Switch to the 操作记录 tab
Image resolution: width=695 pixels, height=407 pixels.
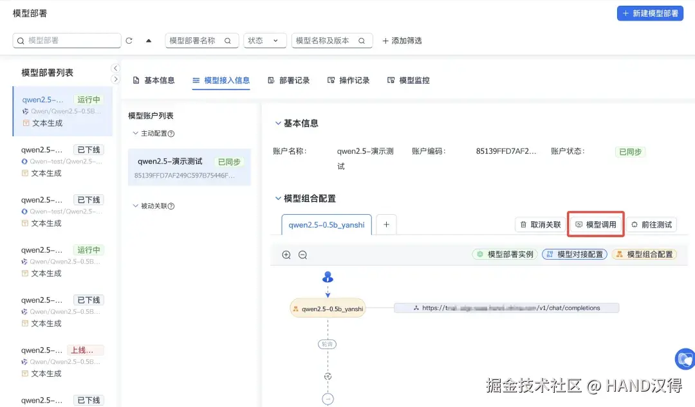[x=348, y=80]
